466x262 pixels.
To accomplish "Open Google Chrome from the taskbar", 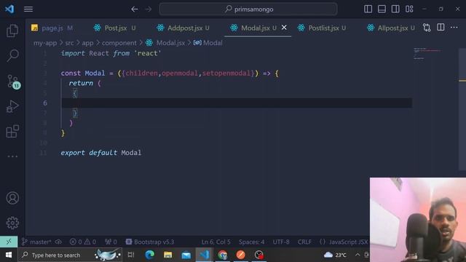I will coord(223,255).
